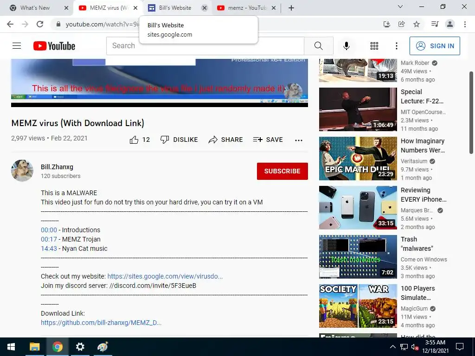Close the What's New tab

tap(66, 8)
